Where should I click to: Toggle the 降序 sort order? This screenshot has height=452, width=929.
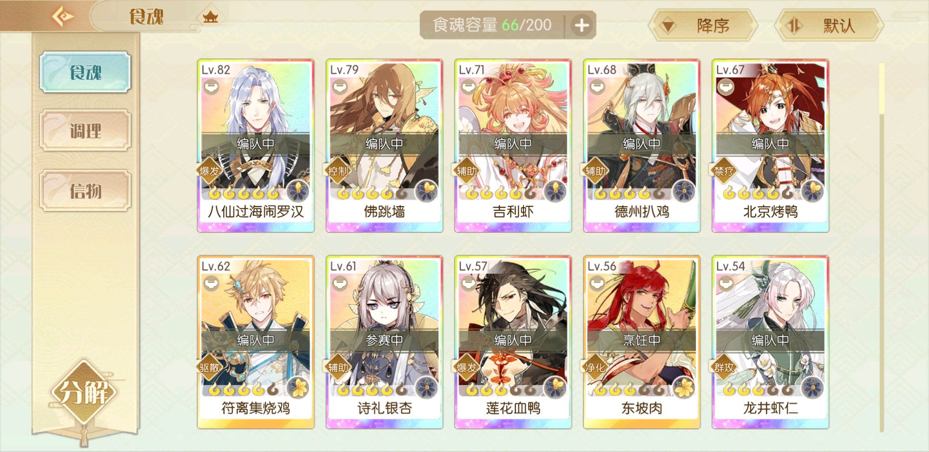coord(702,26)
